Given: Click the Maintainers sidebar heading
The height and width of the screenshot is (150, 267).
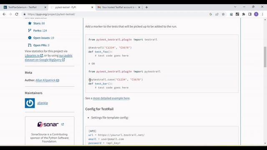Looking at the screenshot, I should [x=33, y=93].
